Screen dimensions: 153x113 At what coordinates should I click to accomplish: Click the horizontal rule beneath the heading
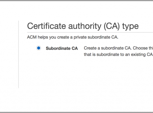90,33
